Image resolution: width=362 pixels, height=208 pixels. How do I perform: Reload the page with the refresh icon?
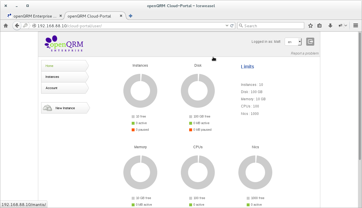coord(232,26)
